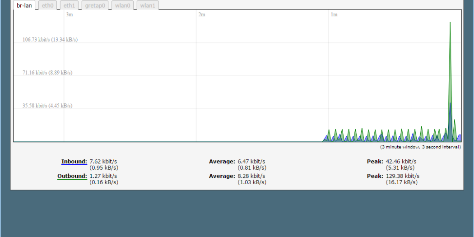Open the eth1 interface tab
474x237 pixels.
point(69,5)
